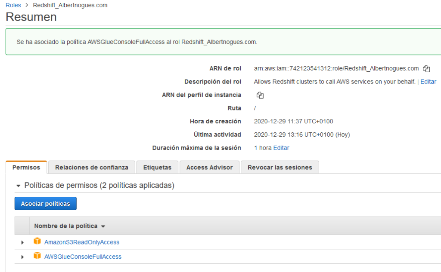Copy the role ARN with the copy icon
This screenshot has height=272, width=441.
pyautogui.click(x=426, y=68)
